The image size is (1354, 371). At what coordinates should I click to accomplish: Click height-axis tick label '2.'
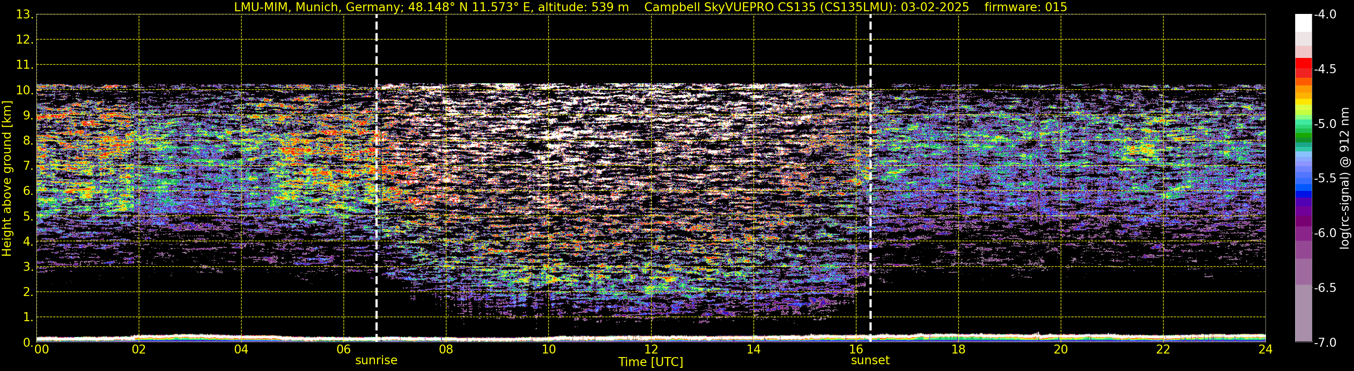tap(28, 291)
